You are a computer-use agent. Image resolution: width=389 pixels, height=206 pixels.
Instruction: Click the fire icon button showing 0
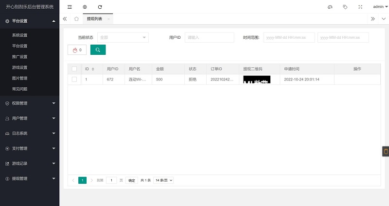pyautogui.click(x=77, y=49)
